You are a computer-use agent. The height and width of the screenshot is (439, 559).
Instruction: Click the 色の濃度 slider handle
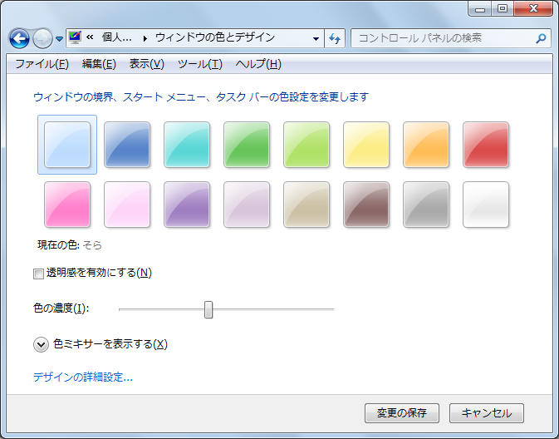tap(208, 309)
